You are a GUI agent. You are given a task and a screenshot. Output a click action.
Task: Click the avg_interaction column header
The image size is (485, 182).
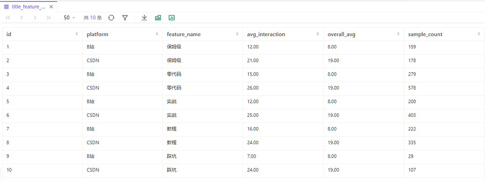(x=284, y=34)
